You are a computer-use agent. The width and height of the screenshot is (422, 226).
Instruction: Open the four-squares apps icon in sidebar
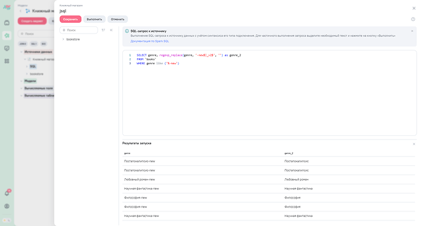(x=7, y=61)
